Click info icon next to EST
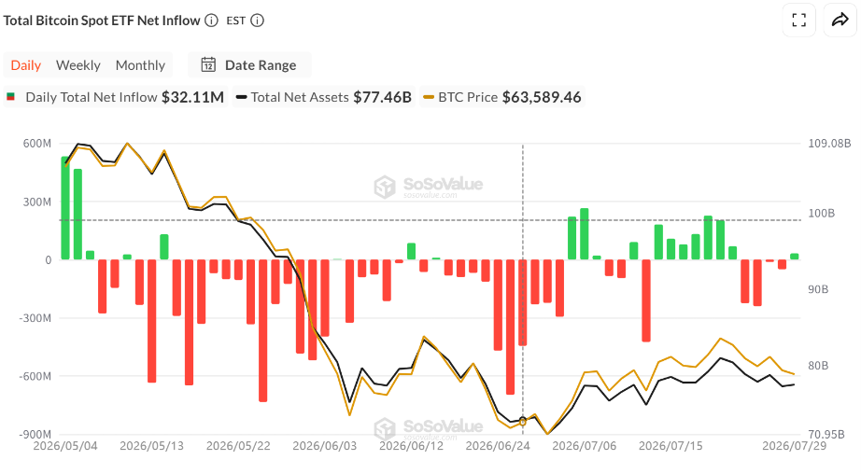 click(257, 21)
